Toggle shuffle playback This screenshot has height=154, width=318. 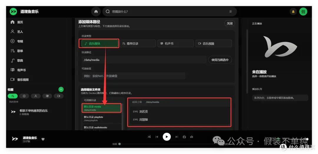(149, 137)
